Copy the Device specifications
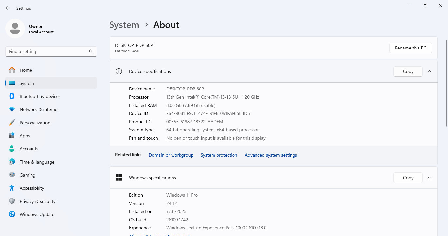 (408, 71)
